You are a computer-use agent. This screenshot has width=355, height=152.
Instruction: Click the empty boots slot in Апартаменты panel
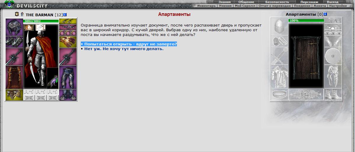click(x=333, y=94)
